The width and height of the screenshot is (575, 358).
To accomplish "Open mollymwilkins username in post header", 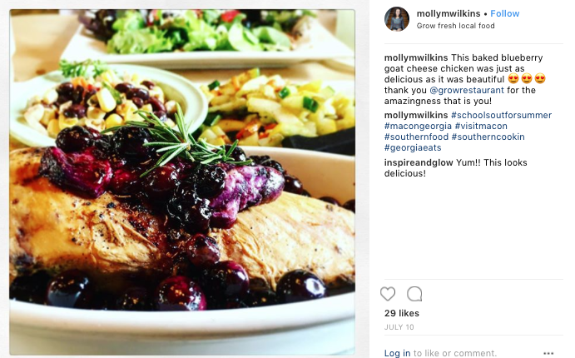I will tap(449, 13).
